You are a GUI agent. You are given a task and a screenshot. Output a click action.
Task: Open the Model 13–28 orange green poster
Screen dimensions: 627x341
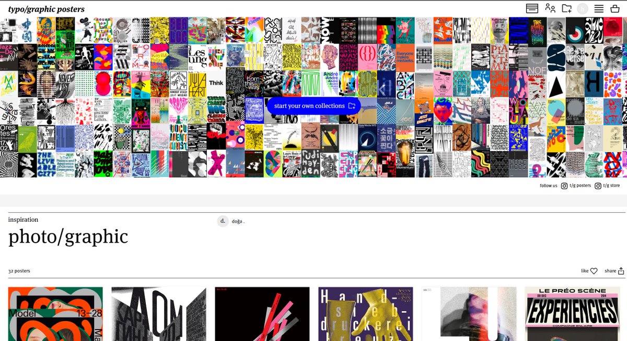click(x=55, y=314)
